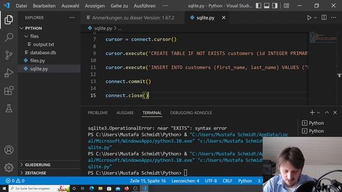
Task: Switch to the PROBLEME panel tab
Action: pyautogui.click(x=98, y=113)
